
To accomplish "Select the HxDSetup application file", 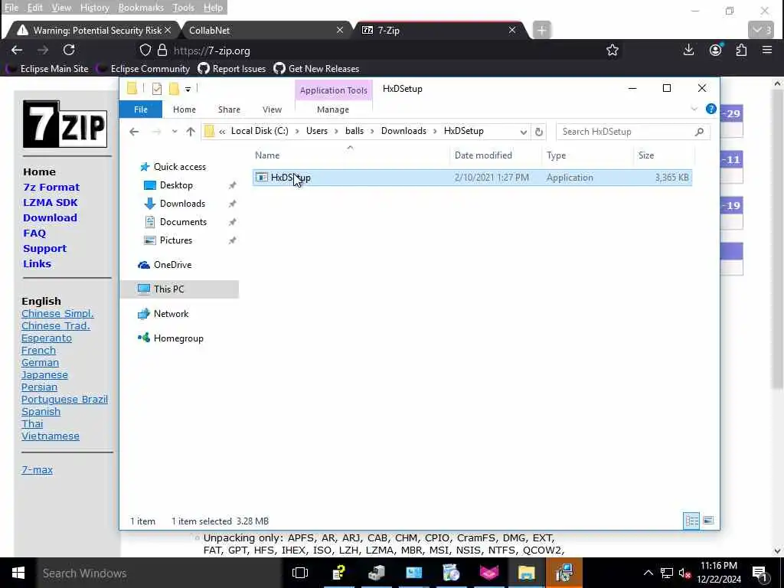I will 472,178.
